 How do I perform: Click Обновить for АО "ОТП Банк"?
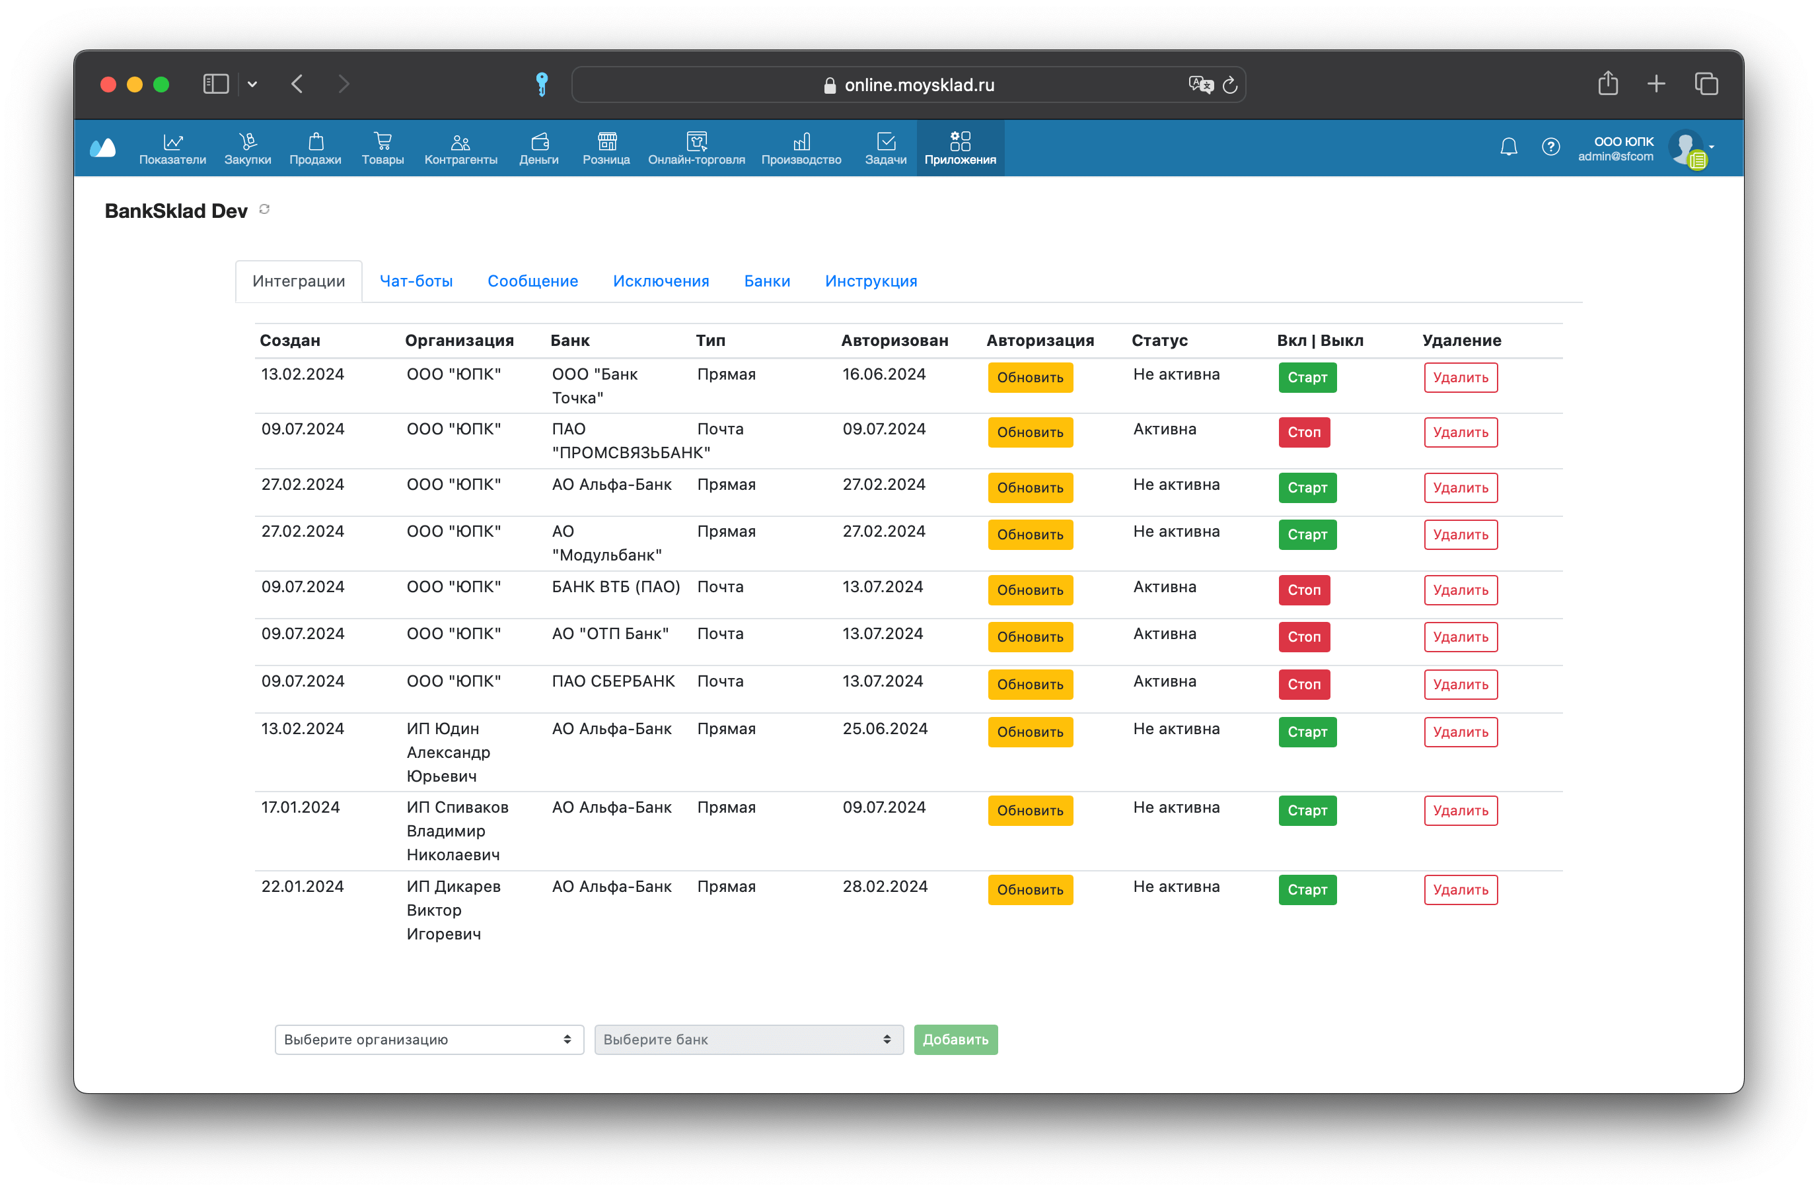pos(1030,636)
